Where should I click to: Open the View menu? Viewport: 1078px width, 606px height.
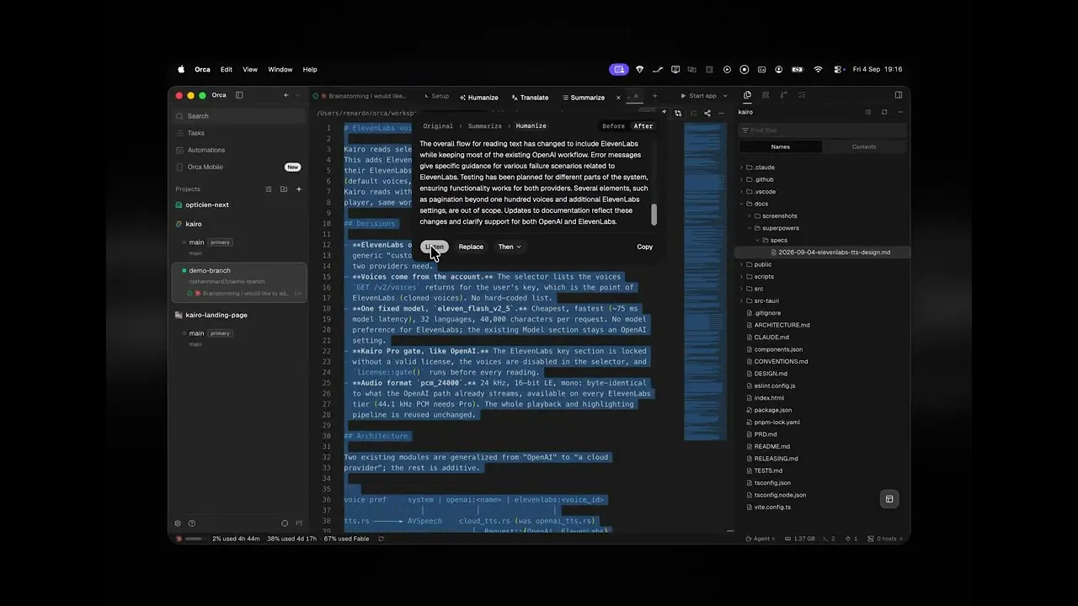pyautogui.click(x=250, y=70)
